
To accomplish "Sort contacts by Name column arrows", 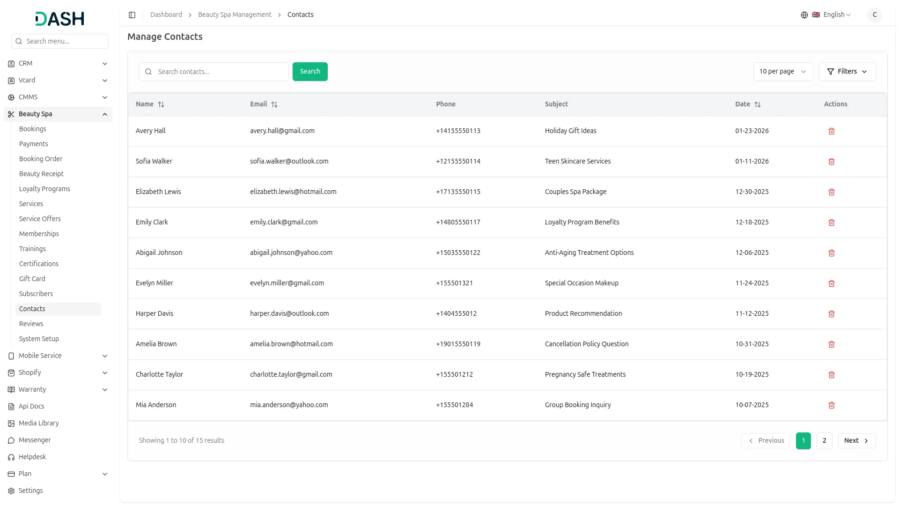I will (x=161, y=104).
